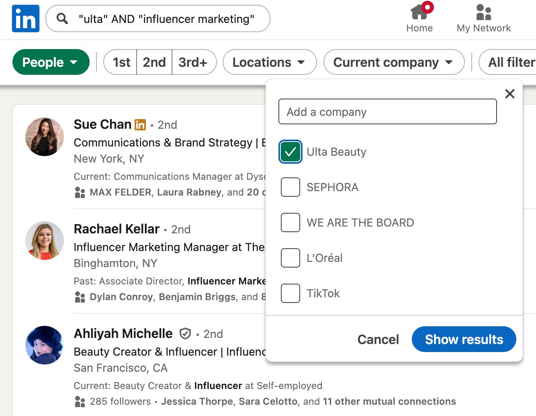Image resolution: width=536 pixels, height=416 pixels.
Task: Click the LinkedIn logo icon
Action: (x=26, y=19)
